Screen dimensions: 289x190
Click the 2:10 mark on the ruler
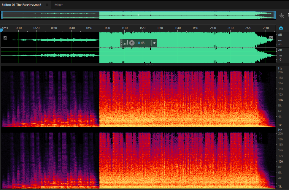[230, 28]
